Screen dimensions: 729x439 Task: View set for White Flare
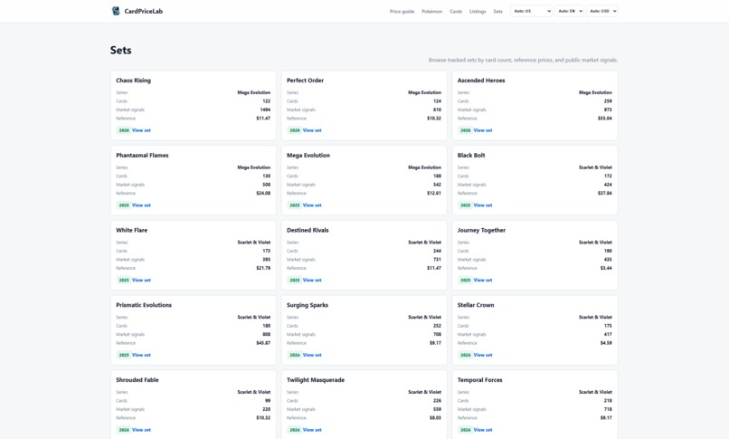pyautogui.click(x=141, y=280)
